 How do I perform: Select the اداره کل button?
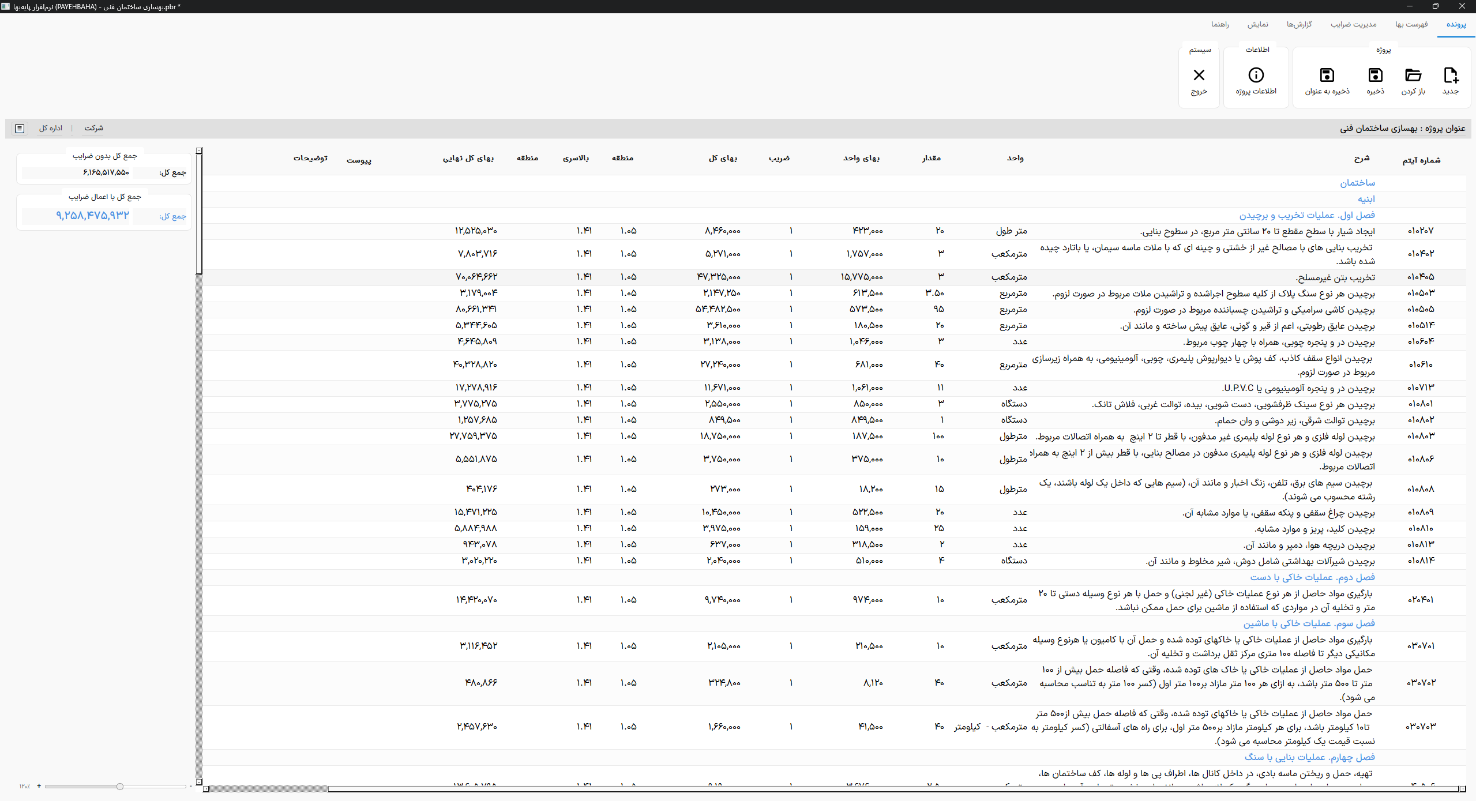pos(51,128)
